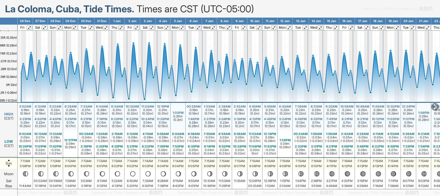Click the moon phase icon for 18 Jan

click(x=378, y=174)
